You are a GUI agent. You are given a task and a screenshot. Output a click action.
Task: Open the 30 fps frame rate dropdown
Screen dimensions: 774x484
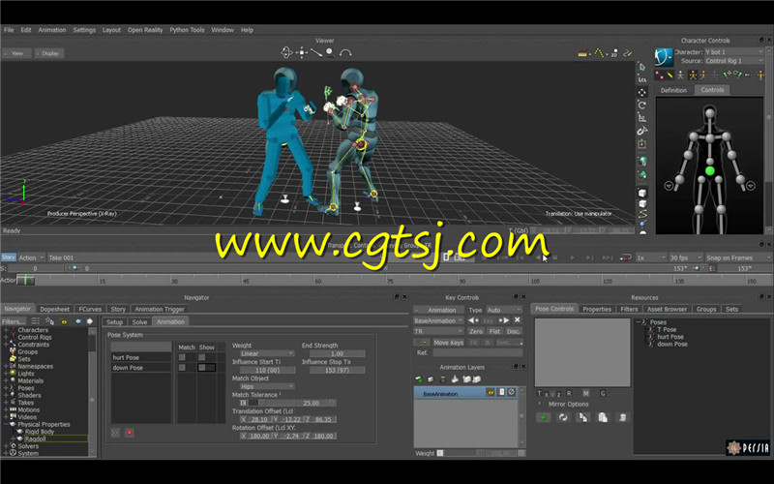click(685, 257)
